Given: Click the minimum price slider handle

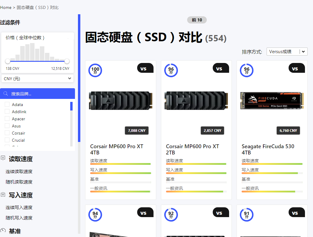Looking at the screenshot, I should 8,61.
